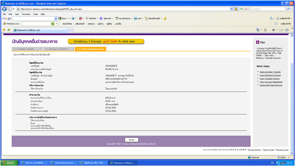
Task: Open the Tools menu
Action: tap(35, 14)
